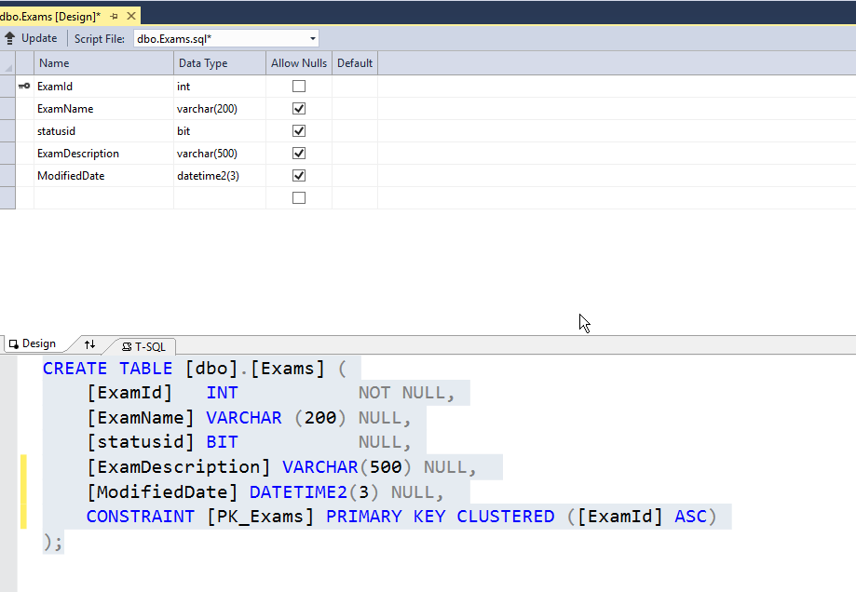
Task: Uncheck Allow Nulls for statusid
Action: point(299,130)
